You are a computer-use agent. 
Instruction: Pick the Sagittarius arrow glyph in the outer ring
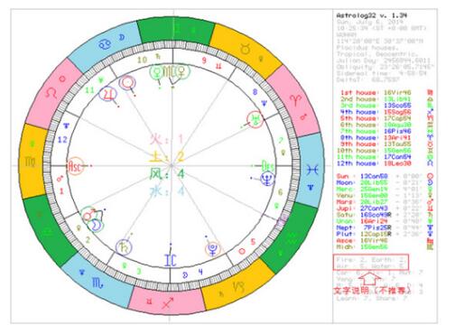point(167,302)
